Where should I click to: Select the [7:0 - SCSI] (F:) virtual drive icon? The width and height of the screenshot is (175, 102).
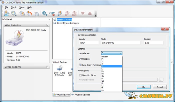pyautogui.click(x=59, y=68)
